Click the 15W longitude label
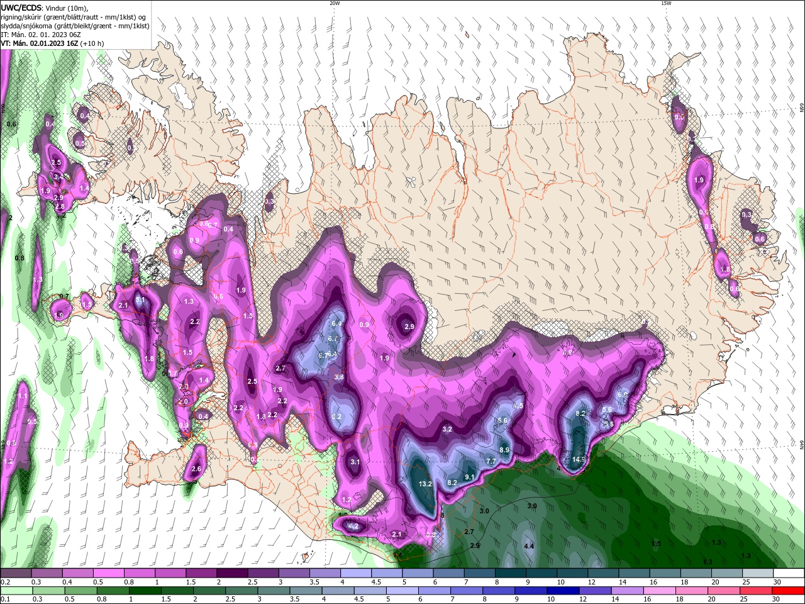 click(x=666, y=3)
